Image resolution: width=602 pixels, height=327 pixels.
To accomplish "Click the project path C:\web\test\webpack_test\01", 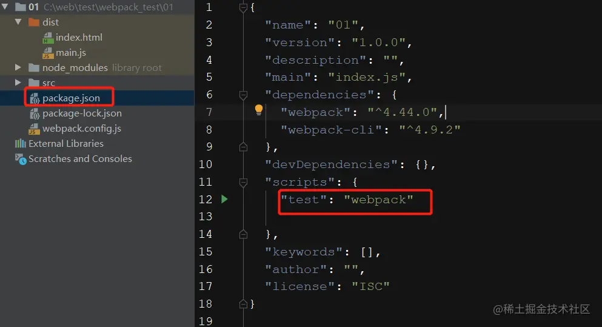I will [x=109, y=7].
